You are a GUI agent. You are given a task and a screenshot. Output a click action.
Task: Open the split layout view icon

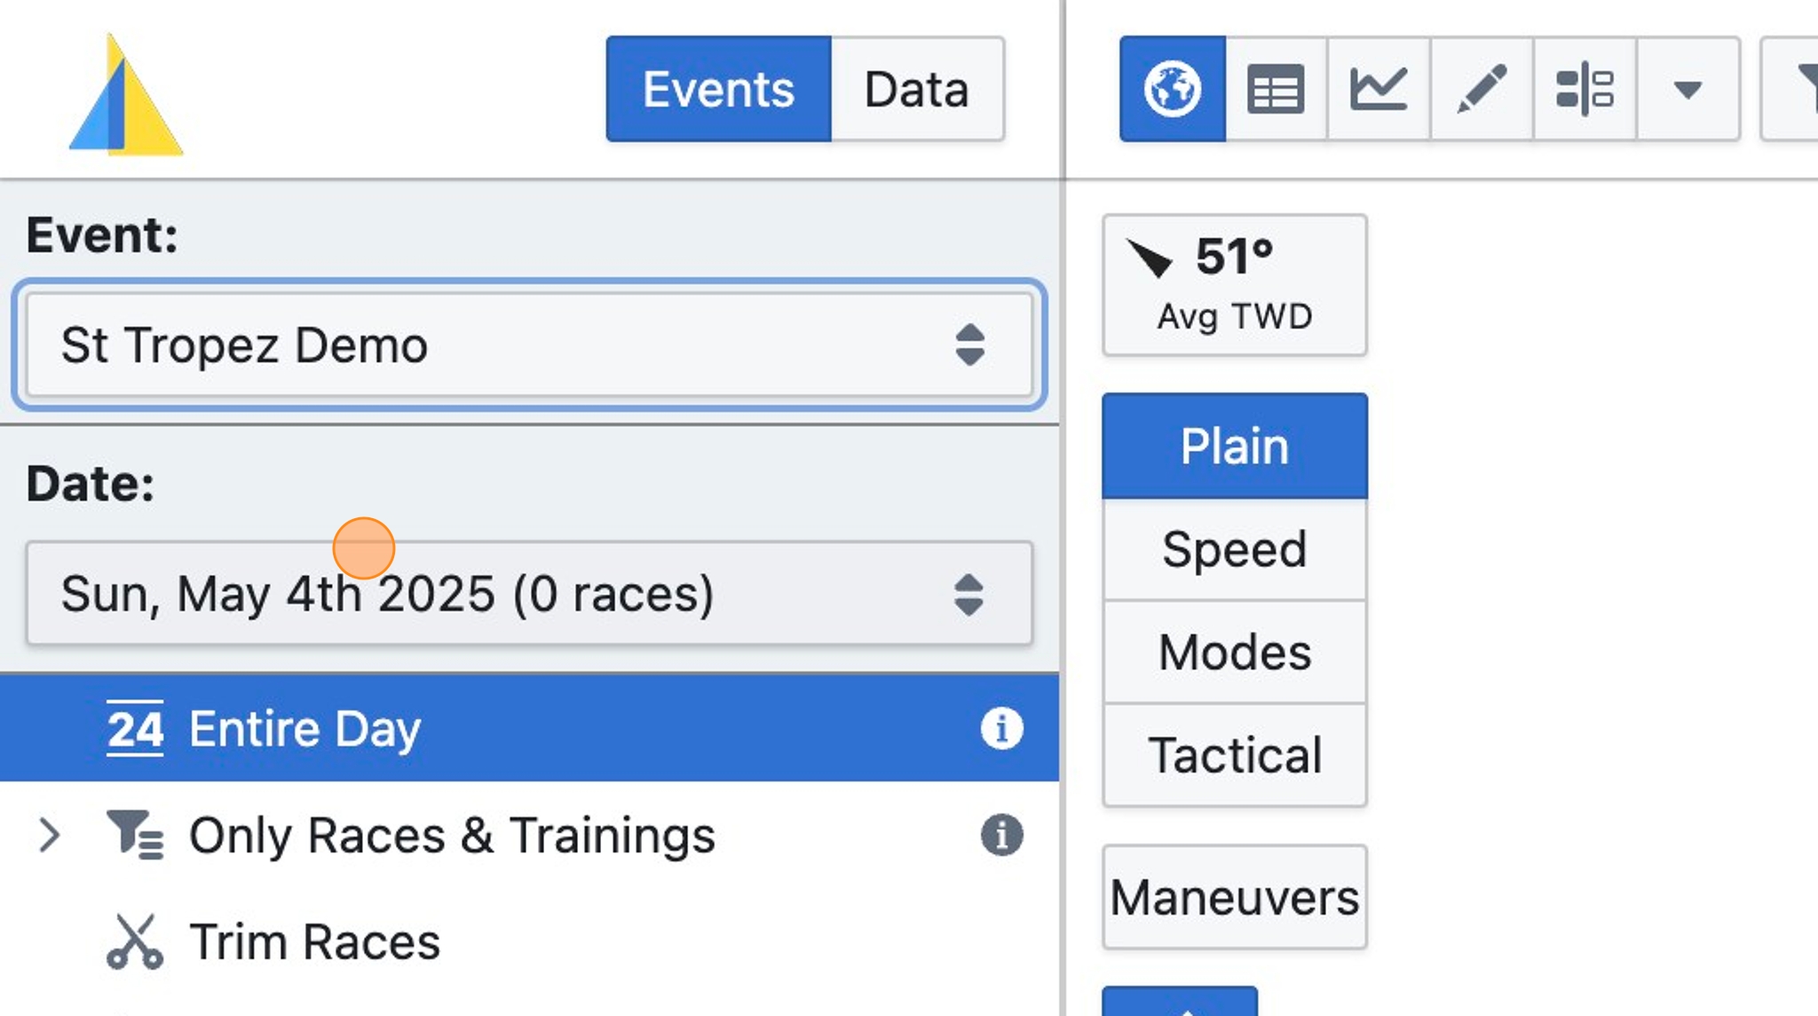pyautogui.click(x=1585, y=89)
